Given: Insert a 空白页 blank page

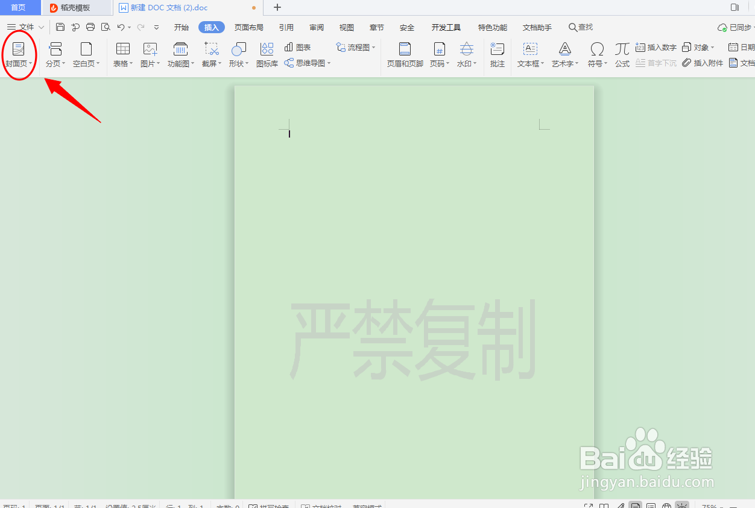Looking at the screenshot, I should pos(86,55).
